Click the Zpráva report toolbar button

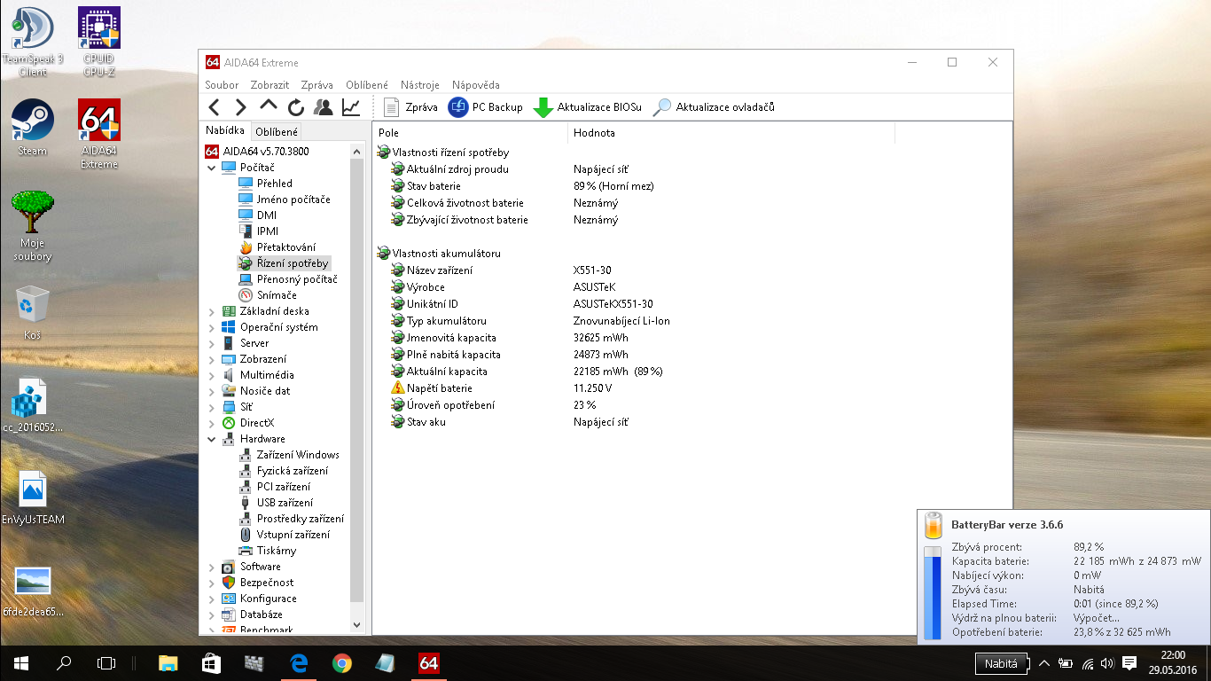tap(411, 107)
